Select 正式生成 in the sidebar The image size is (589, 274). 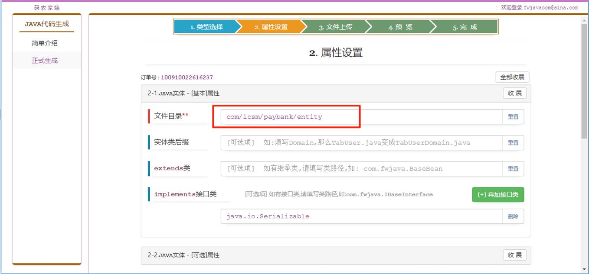(x=45, y=61)
